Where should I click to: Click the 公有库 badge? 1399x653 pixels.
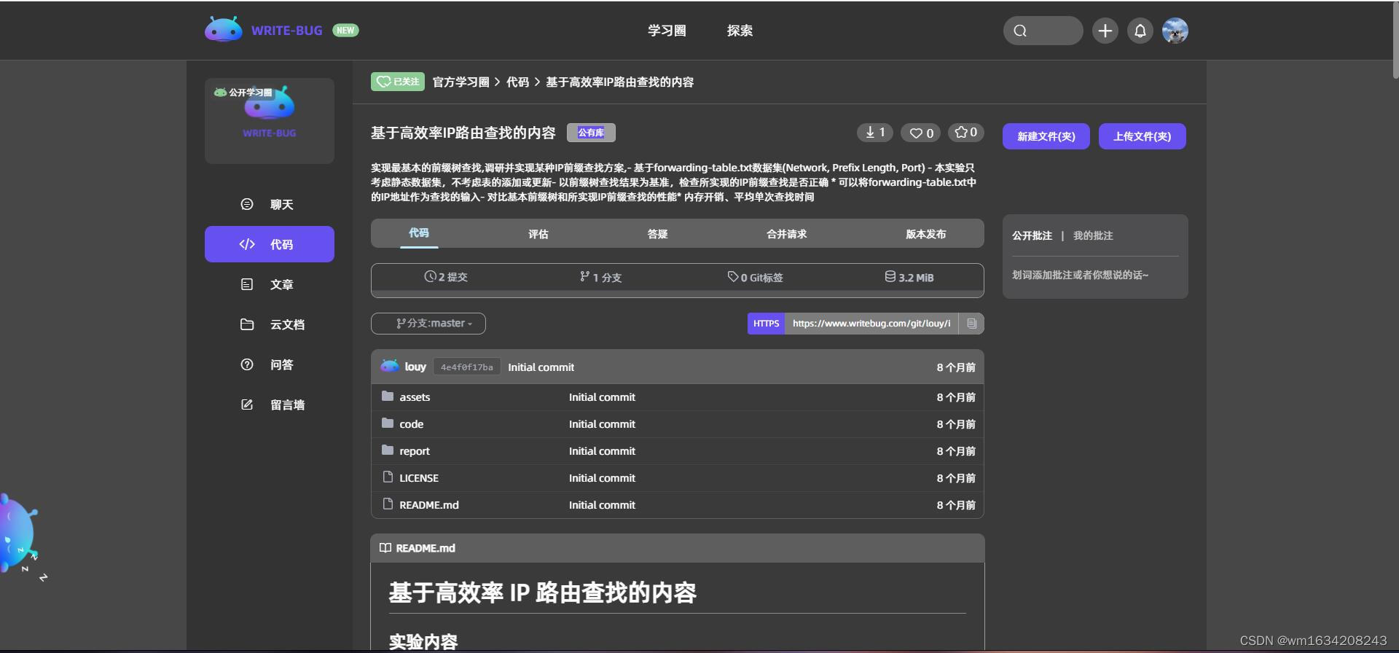(591, 133)
